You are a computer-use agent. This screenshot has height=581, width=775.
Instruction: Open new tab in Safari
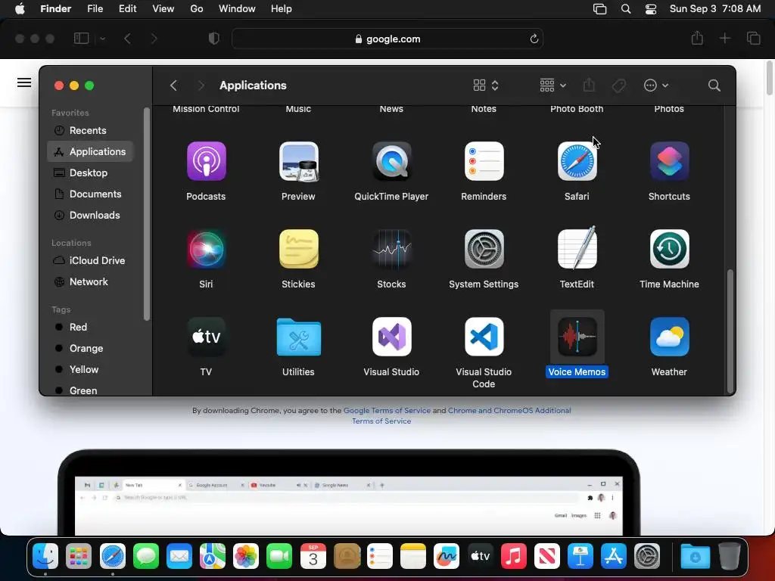pos(724,39)
